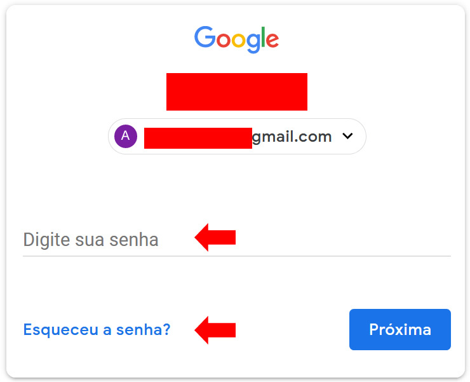Click the yellow 'o' in the Google logo
The width and height of the screenshot is (470, 382).
(x=238, y=41)
